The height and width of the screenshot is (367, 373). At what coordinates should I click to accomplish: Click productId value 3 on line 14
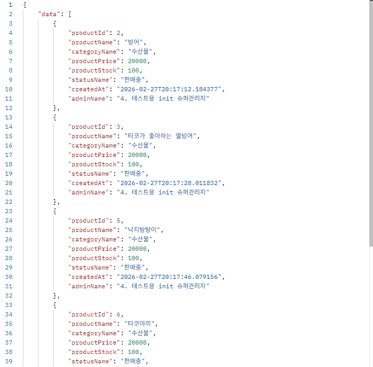pyautogui.click(x=118, y=127)
